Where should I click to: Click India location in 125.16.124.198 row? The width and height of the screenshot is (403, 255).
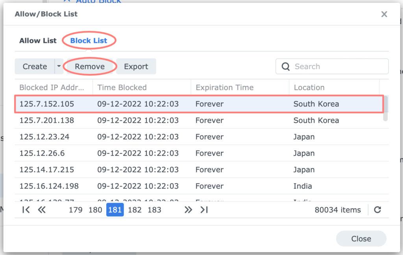[303, 186]
